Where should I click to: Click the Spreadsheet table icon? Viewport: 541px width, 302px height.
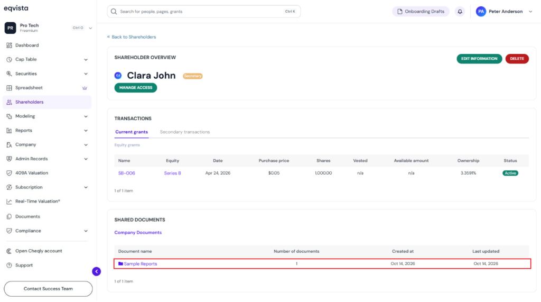tap(9, 88)
